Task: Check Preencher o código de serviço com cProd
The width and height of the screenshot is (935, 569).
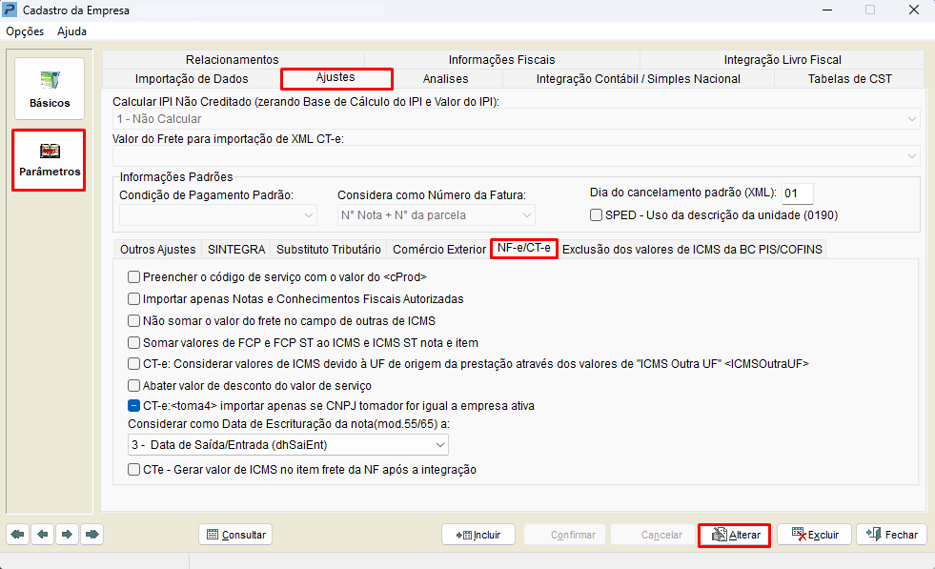Action: point(134,276)
